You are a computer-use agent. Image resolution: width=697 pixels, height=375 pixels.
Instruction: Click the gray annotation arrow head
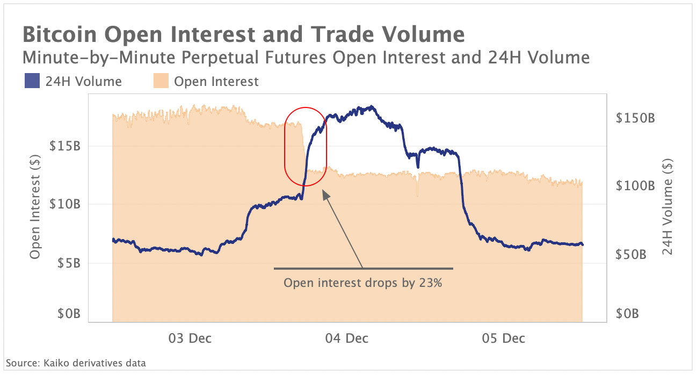click(325, 193)
